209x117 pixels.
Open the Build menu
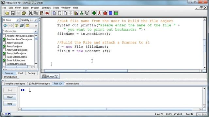pyautogui.click(x=26, y=8)
